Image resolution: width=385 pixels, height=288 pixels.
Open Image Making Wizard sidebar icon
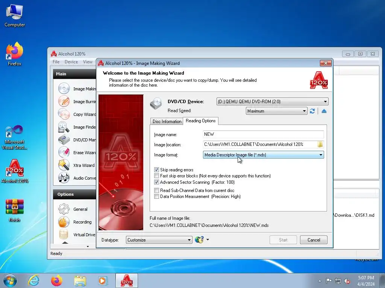(64, 88)
